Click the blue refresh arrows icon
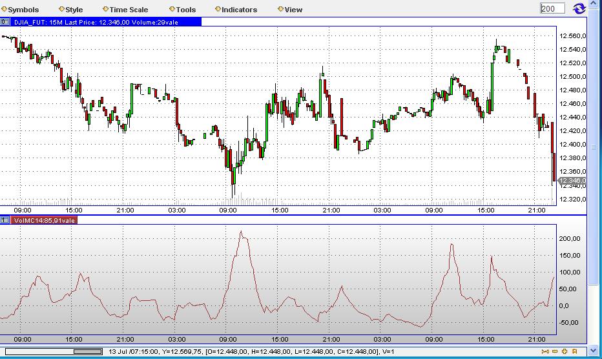This screenshot has width=602, height=359. pyautogui.click(x=579, y=8)
